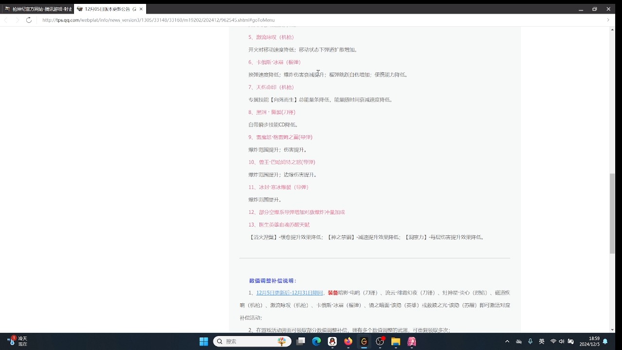Switch to the 枪神纪官方网站 tab
This screenshot has height=350, width=622.
37,9
